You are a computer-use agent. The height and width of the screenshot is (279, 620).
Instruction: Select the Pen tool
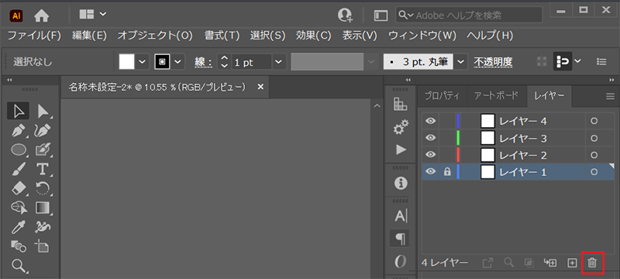pos(18,131)
